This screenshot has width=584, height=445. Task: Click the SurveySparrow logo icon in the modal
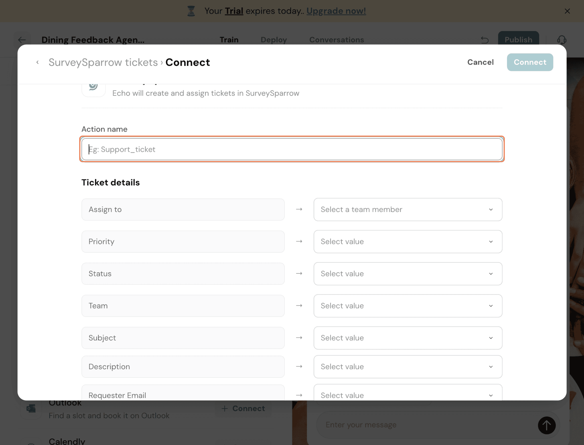pos(94,87)
